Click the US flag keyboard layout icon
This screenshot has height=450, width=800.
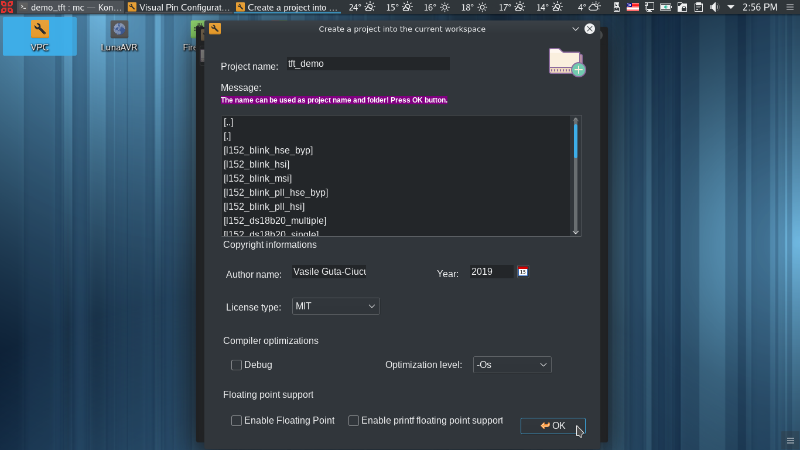[633, 8]
